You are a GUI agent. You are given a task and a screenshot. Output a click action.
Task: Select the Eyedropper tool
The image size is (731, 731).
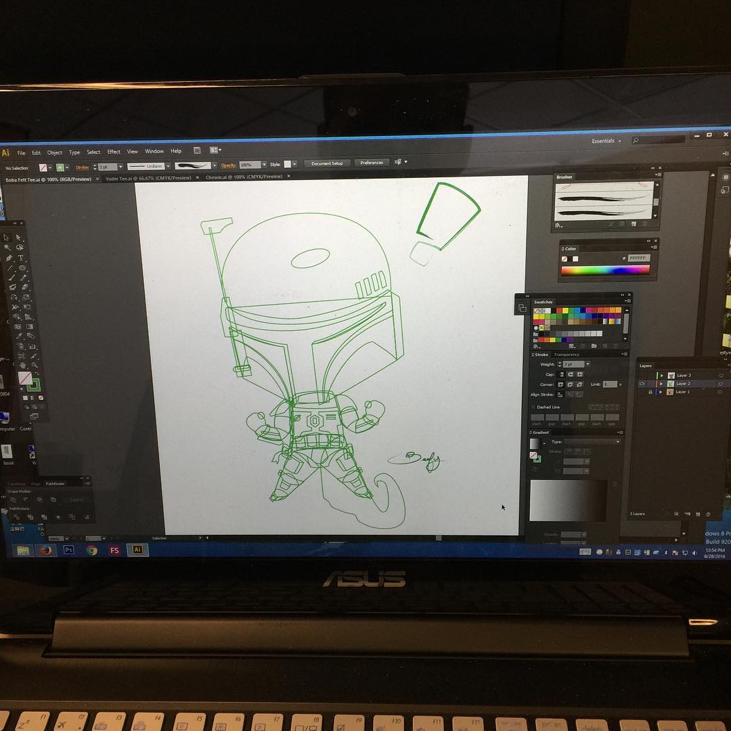click(x=19, y=336)
